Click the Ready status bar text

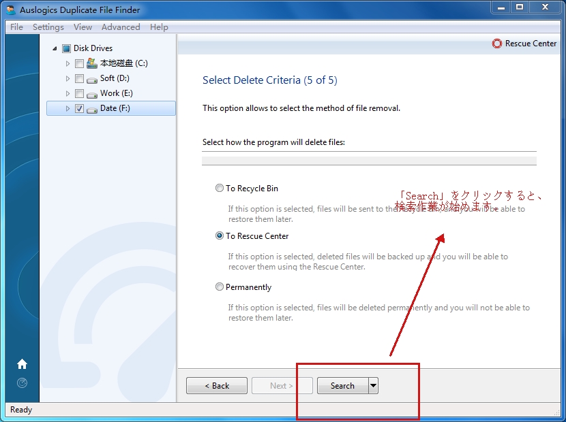(x=21, y=410)
